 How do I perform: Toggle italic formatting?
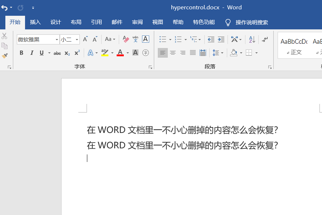click(x=31, y=53)
